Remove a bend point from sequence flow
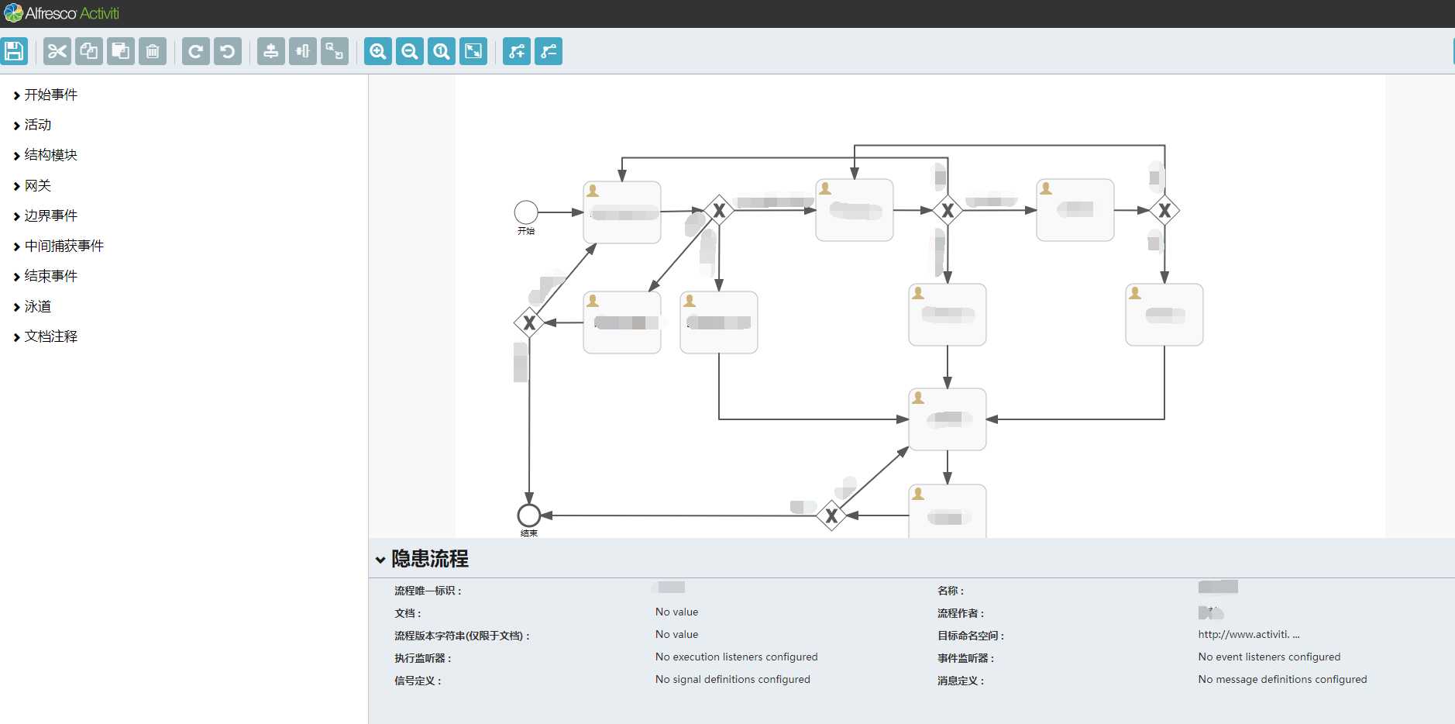1455x724 pixels. coord(549,52)
